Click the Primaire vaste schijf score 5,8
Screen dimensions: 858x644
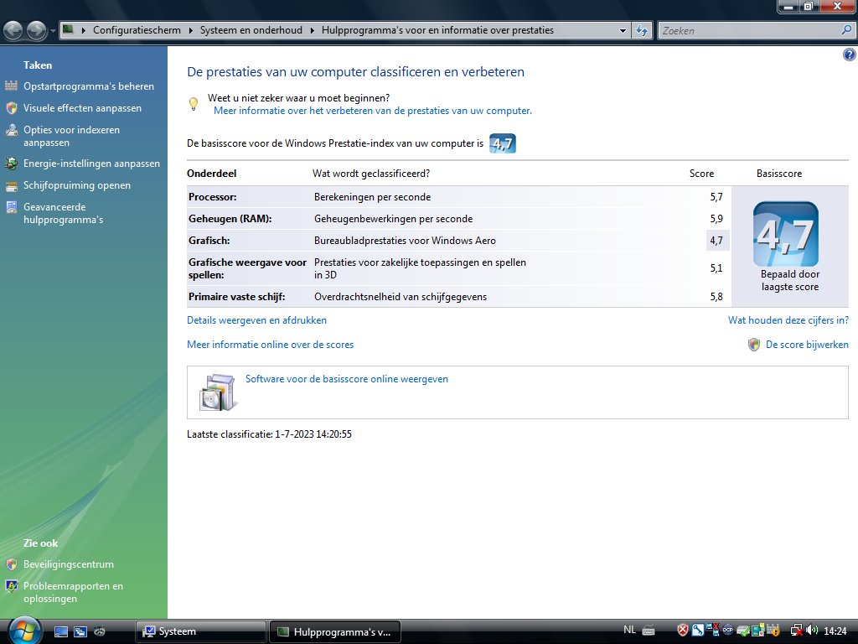716,297
